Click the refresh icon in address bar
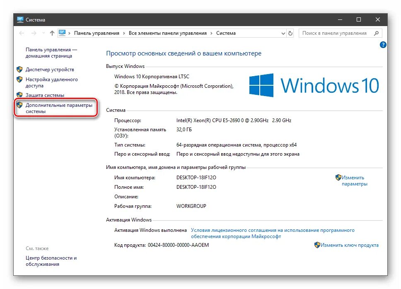The image size is (401, 289). [x=290, y=33]
